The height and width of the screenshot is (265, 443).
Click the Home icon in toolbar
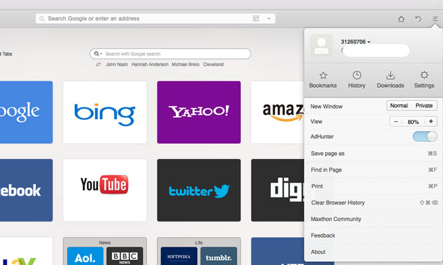(x=401, y=19)
